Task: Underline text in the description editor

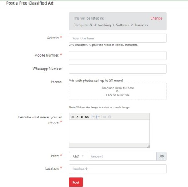Action: [x=82, y=117]
